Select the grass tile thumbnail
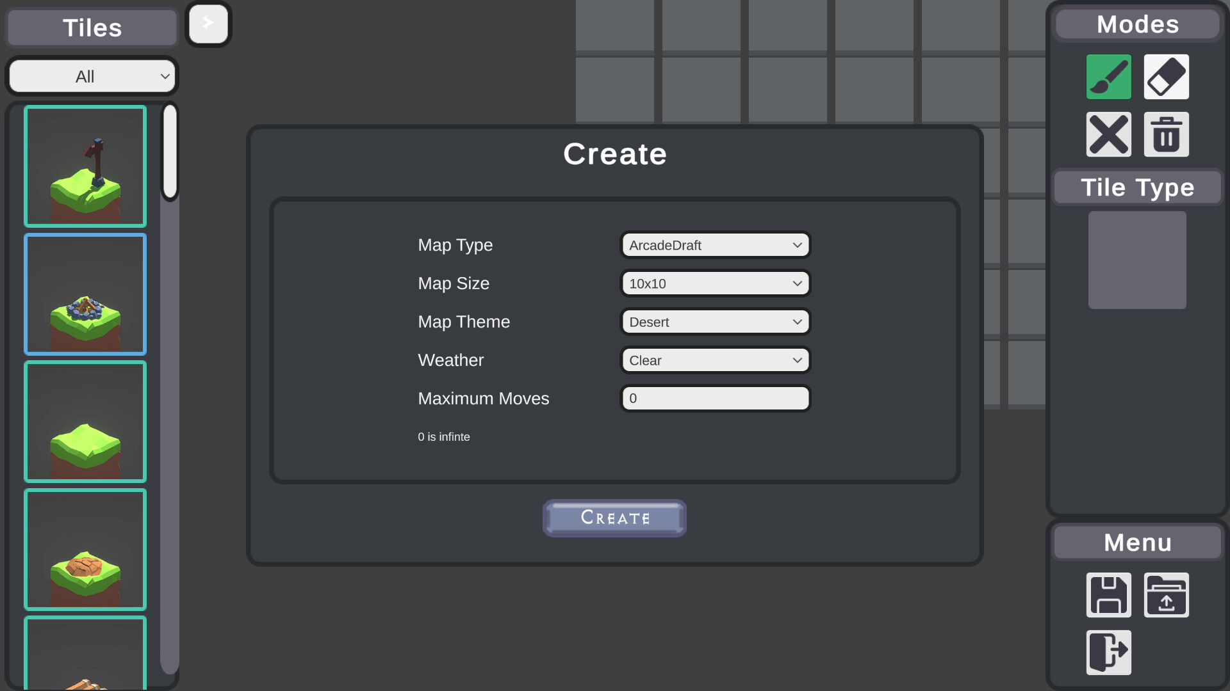This screenshot has height=691, width=1230. tap(85, 421)
